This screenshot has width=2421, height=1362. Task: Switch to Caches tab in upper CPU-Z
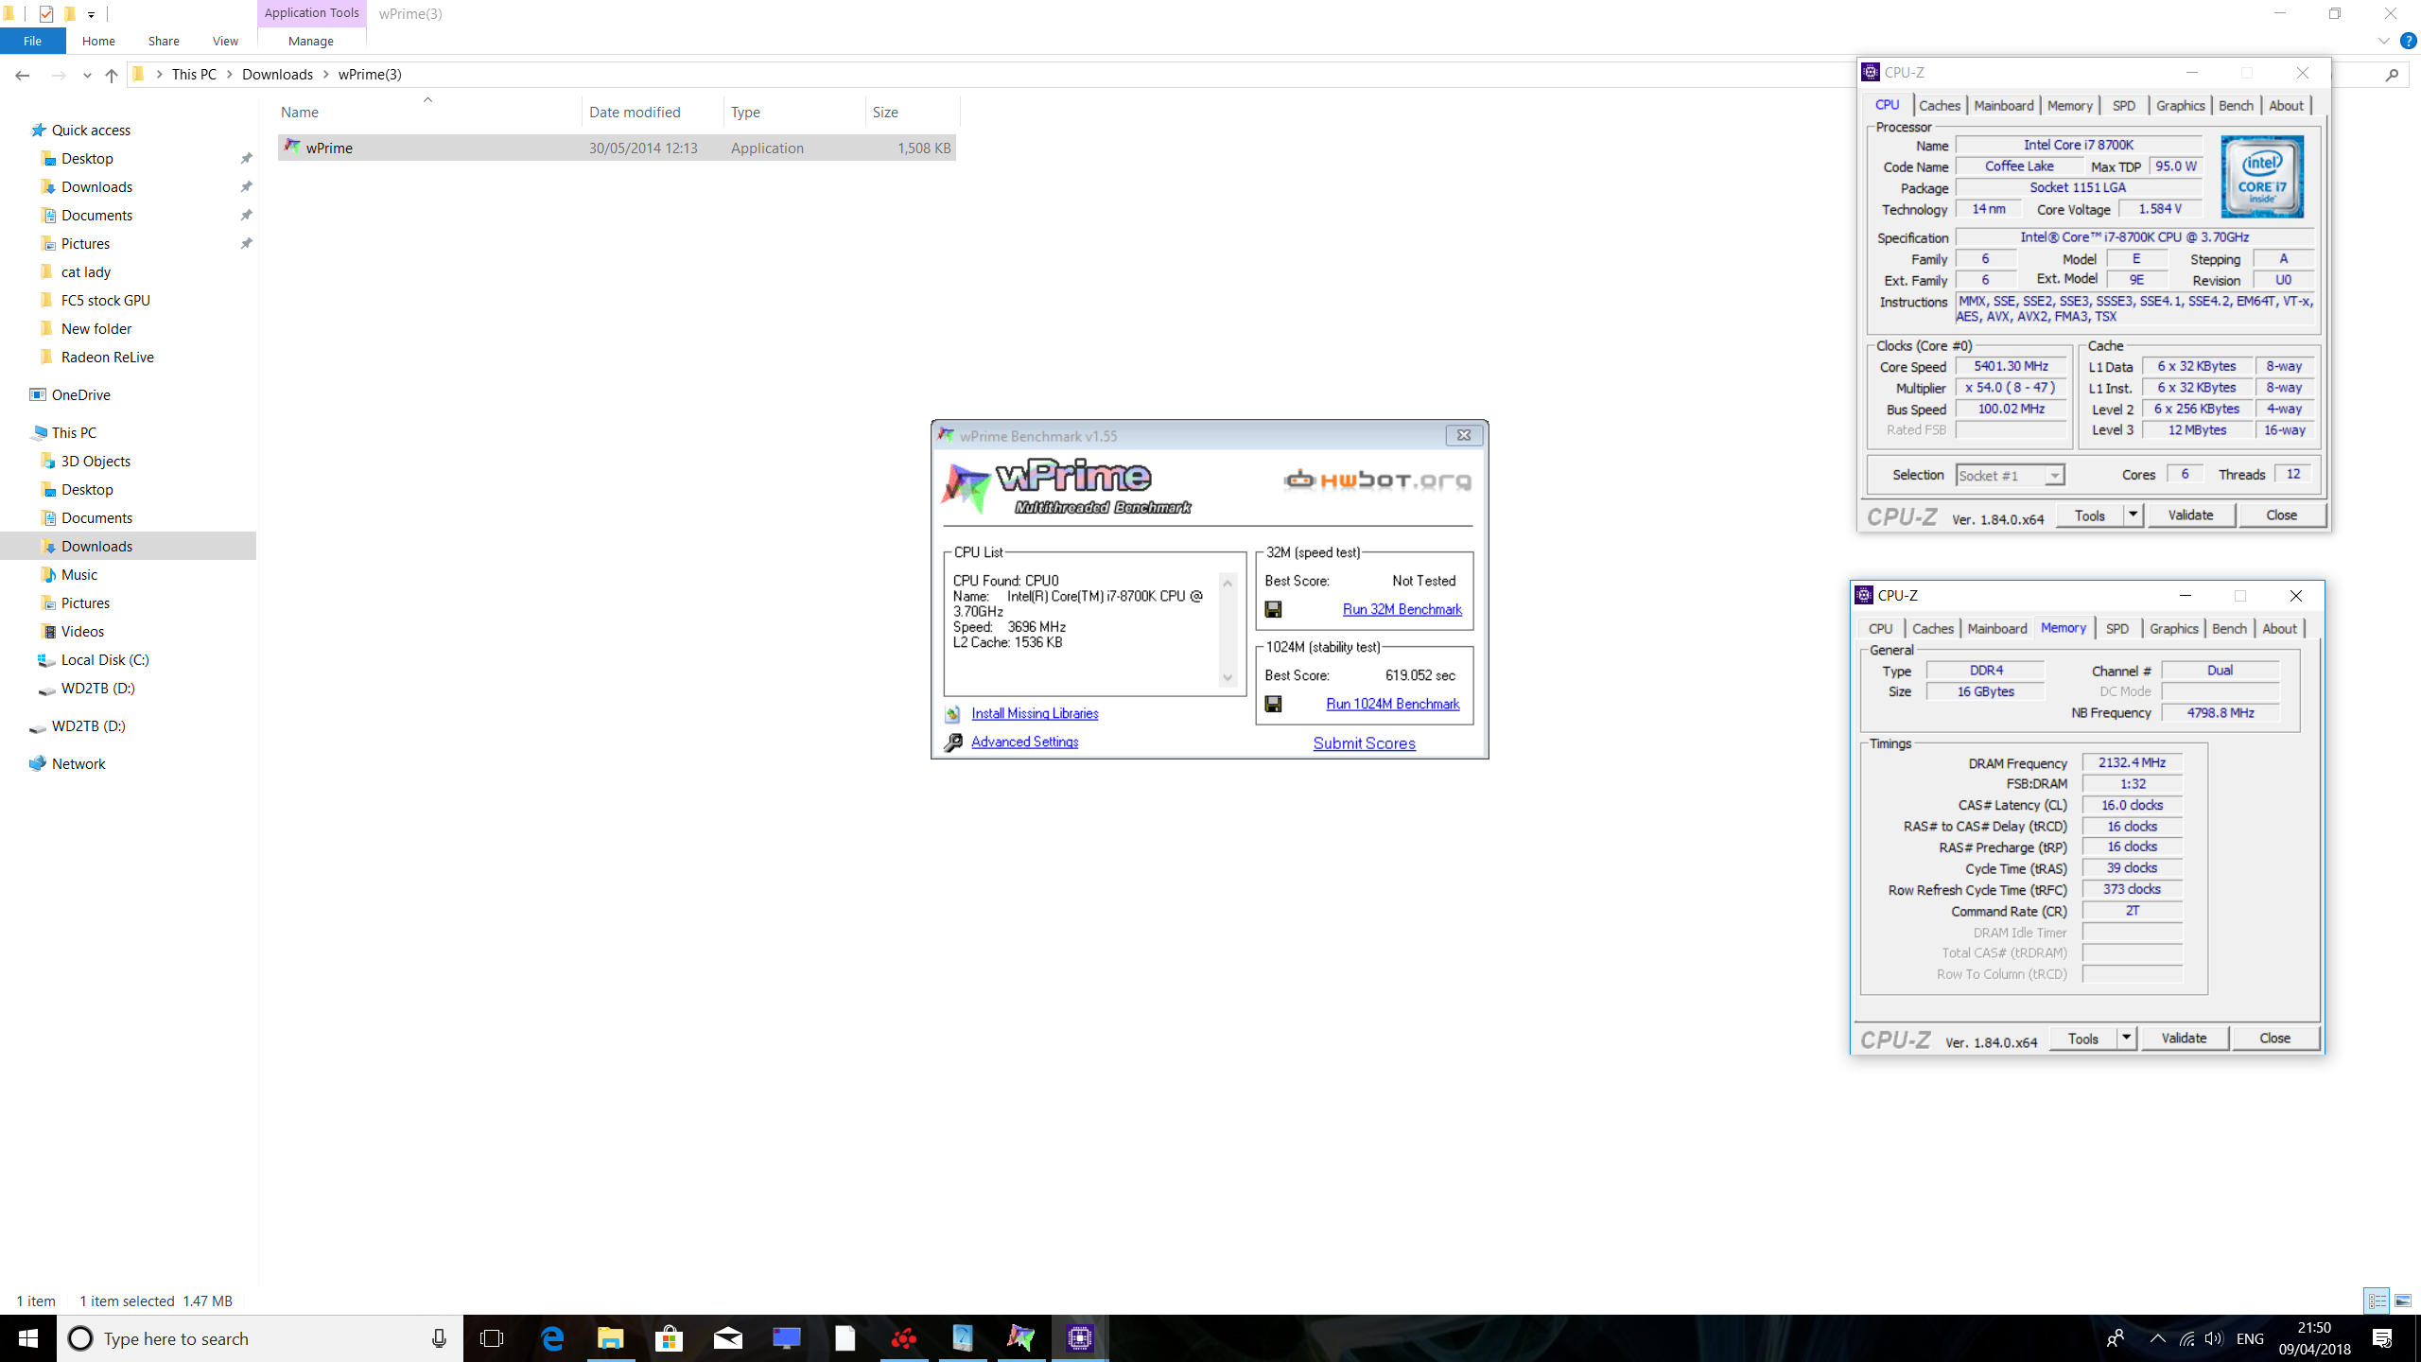[x=1940, y=106]
